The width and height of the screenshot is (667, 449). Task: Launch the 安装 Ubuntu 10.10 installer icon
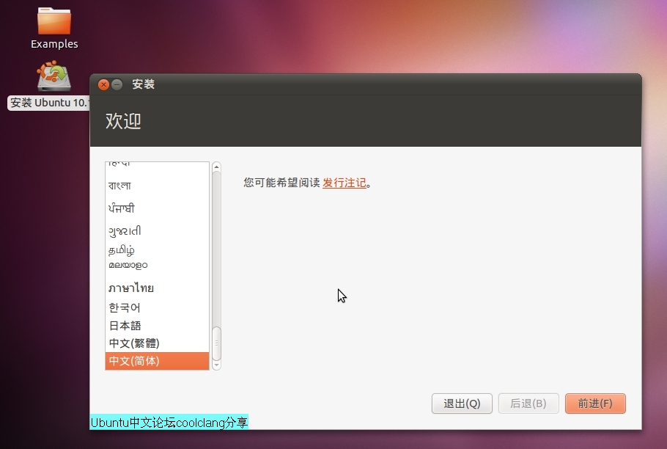click(54, 76)
